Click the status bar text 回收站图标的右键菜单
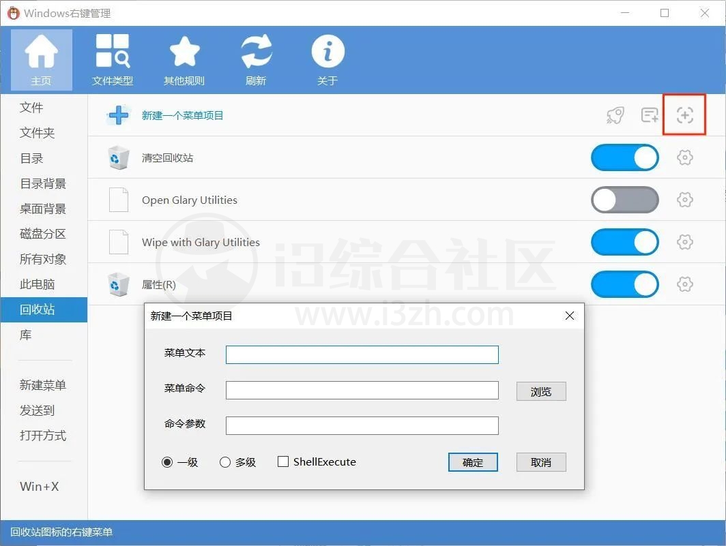The height and width of the screenshot is (546, 726). click(61, 532)
